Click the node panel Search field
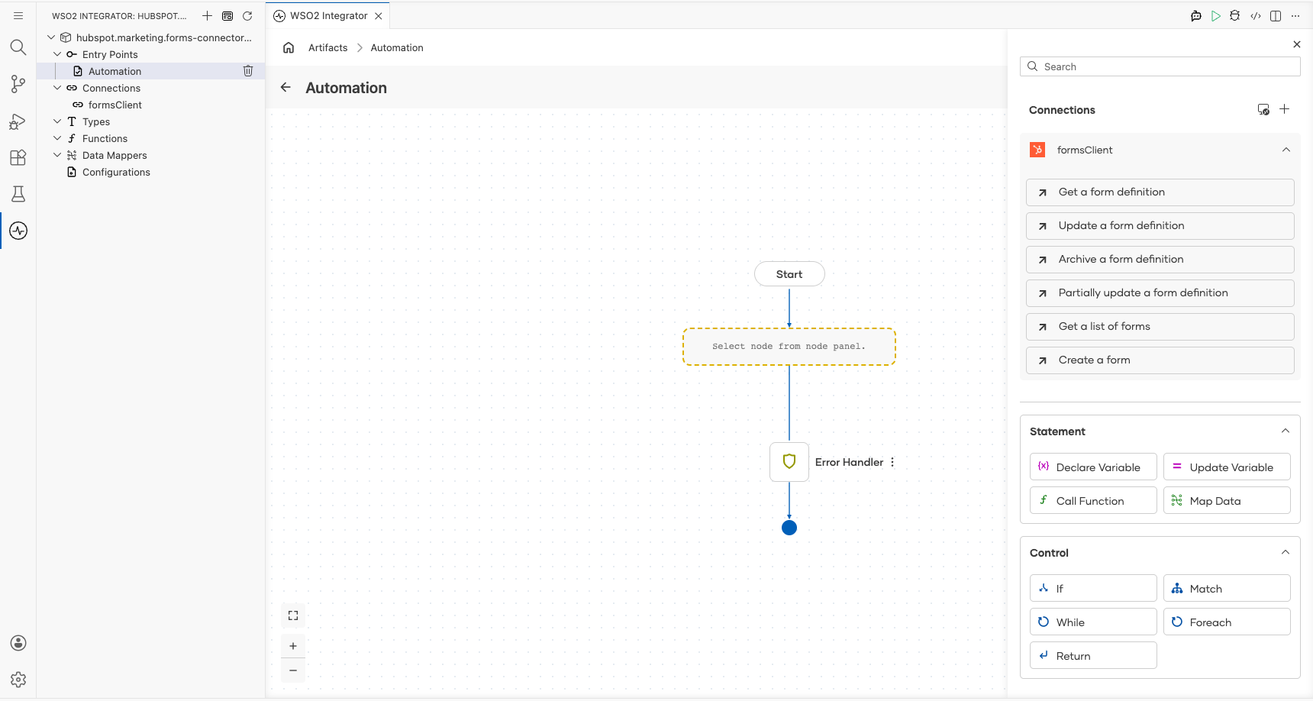The height and width of the screenshot is (701, 1313). click(x=1160, y=66)
